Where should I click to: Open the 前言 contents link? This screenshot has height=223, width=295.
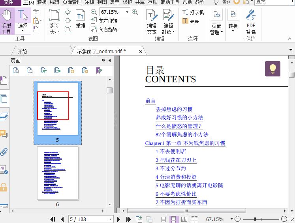pos(150,101)
